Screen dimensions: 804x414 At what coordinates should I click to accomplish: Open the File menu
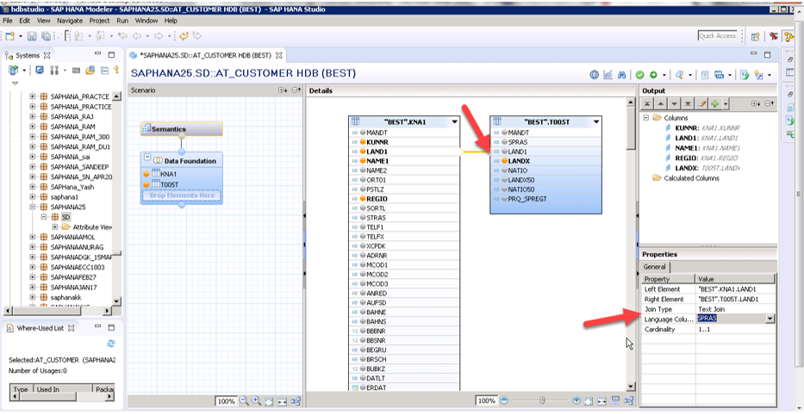point(9,21)
